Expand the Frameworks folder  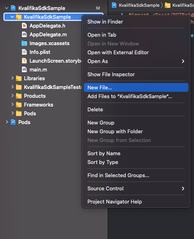(x=12, y=105)
